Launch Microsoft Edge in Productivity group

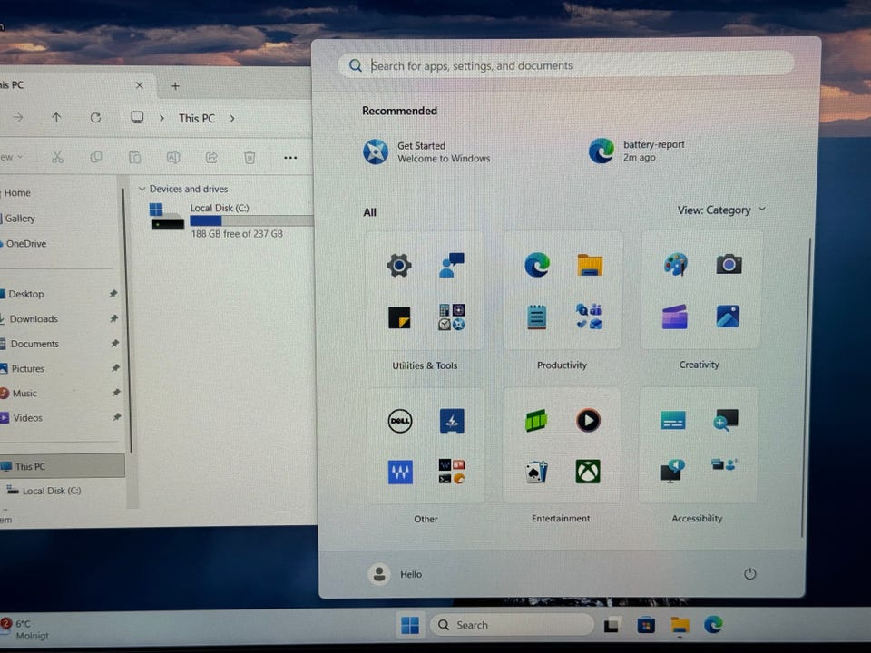[x=537, y=265]
